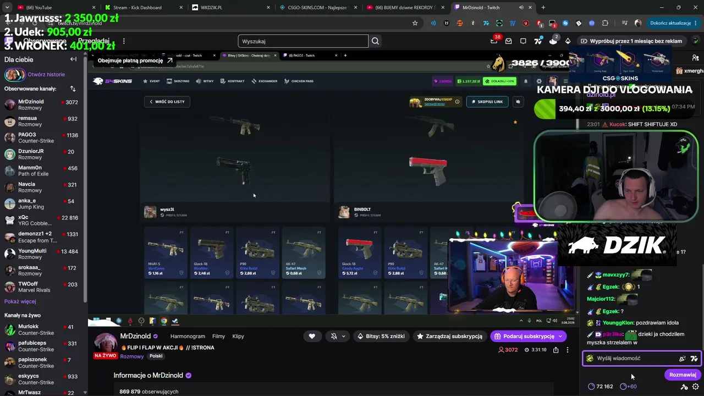Open chat settings gear icon
This screenshot has width=704, height=396.
696,387
